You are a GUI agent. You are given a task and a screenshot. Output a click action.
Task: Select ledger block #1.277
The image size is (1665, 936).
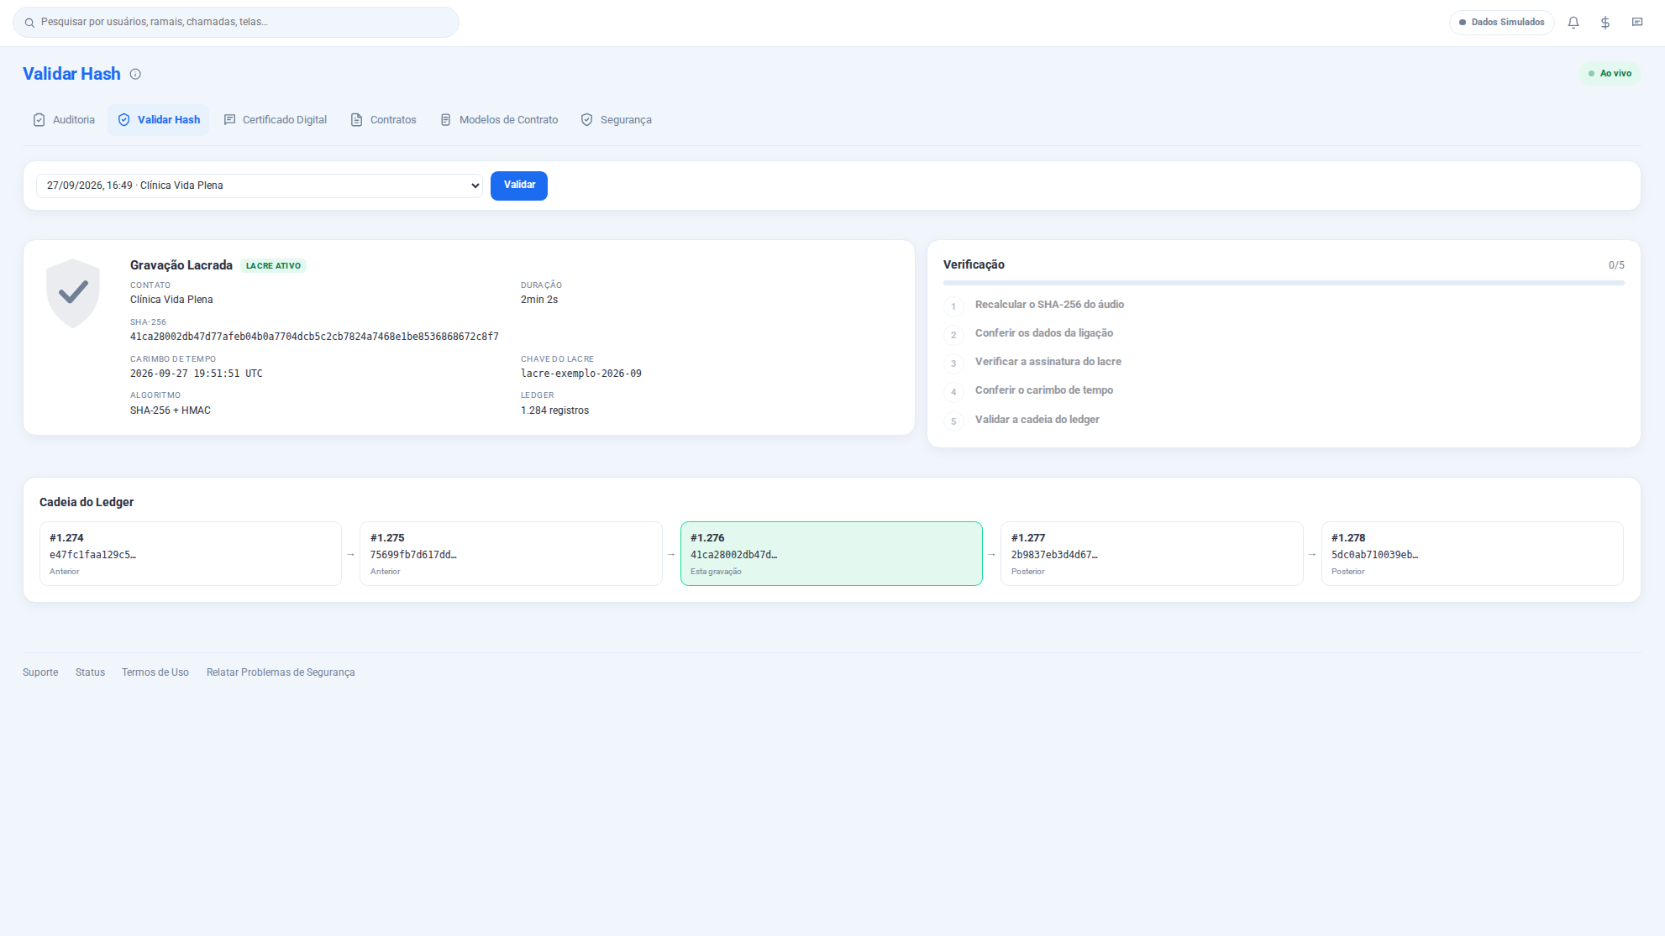pyautogui.click(x=1152, y=553)
